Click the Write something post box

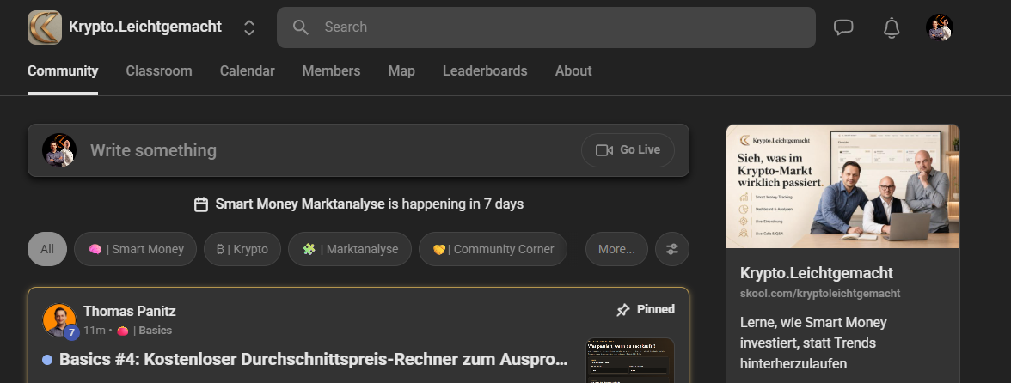point(358,150)
